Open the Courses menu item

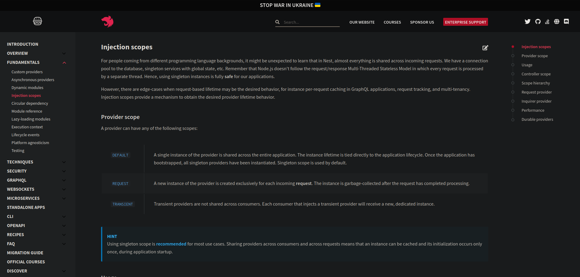coord(392,22)
